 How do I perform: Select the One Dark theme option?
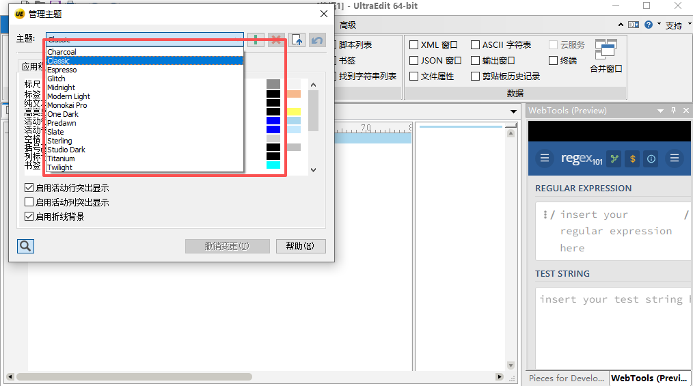click(145, 114)
